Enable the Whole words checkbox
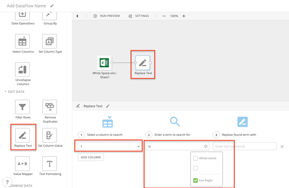The height and width of the screenshot is (188, 289). [195, 158]
